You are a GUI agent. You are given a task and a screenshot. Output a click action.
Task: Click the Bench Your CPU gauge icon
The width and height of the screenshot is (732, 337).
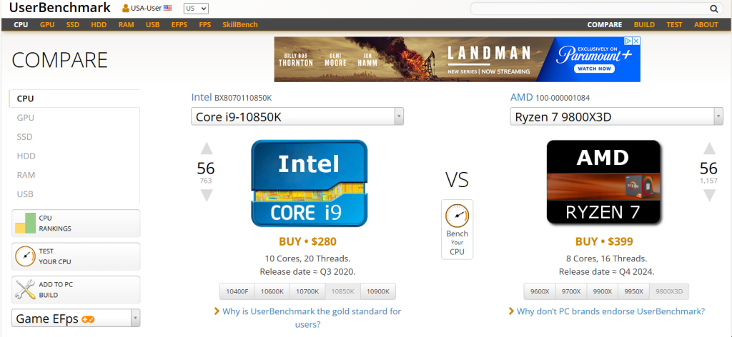(x=457, y=215)
